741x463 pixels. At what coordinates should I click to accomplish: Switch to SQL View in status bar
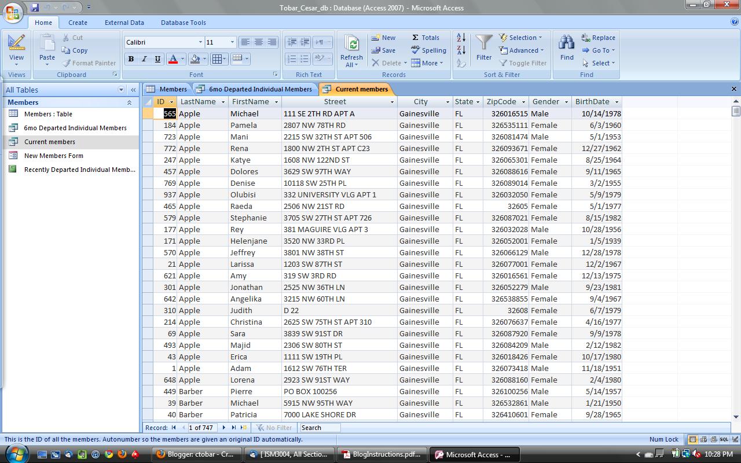[724, 439]
